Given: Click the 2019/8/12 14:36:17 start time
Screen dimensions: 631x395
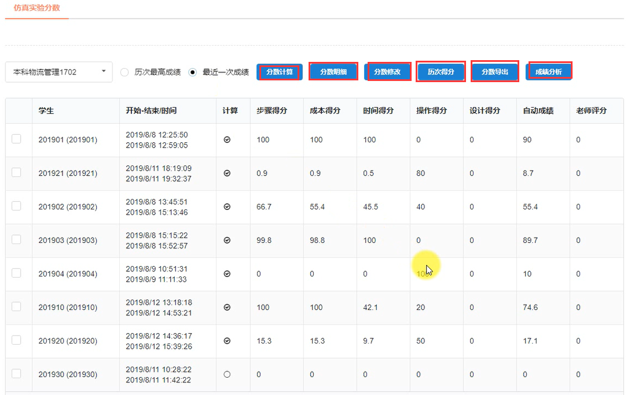Looking at the screenshot, I should (x=159, y=336).
